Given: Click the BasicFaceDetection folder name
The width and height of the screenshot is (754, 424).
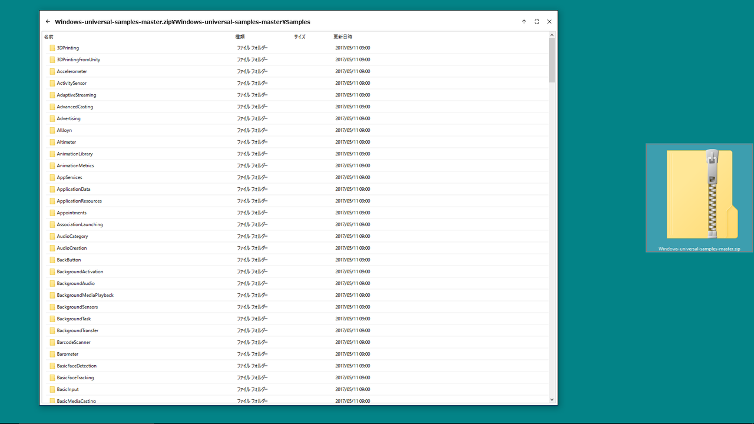Looking at the screenshot, I should click(x=77, y=366).
